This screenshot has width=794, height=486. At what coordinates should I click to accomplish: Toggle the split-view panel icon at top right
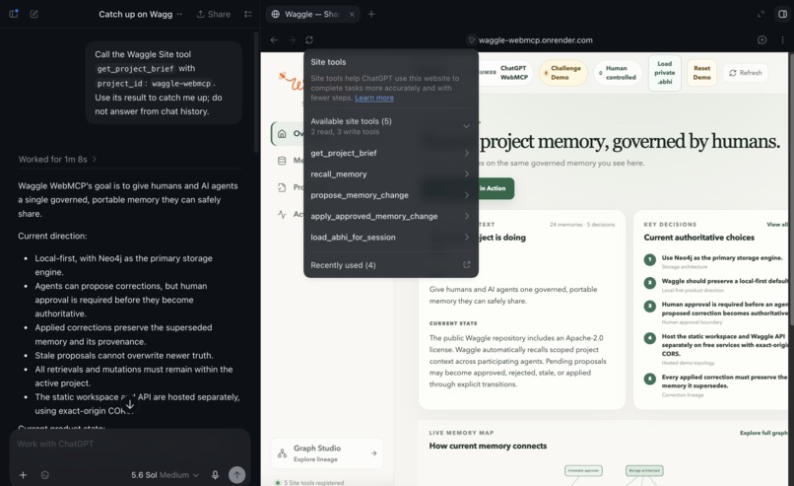pos(782,14)
